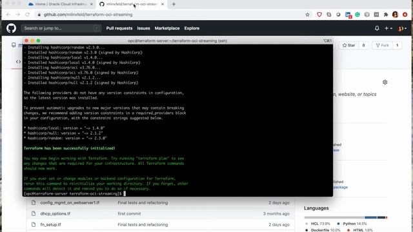Open the About settings gear icon
413x232 pixels.
pos(385,82)
